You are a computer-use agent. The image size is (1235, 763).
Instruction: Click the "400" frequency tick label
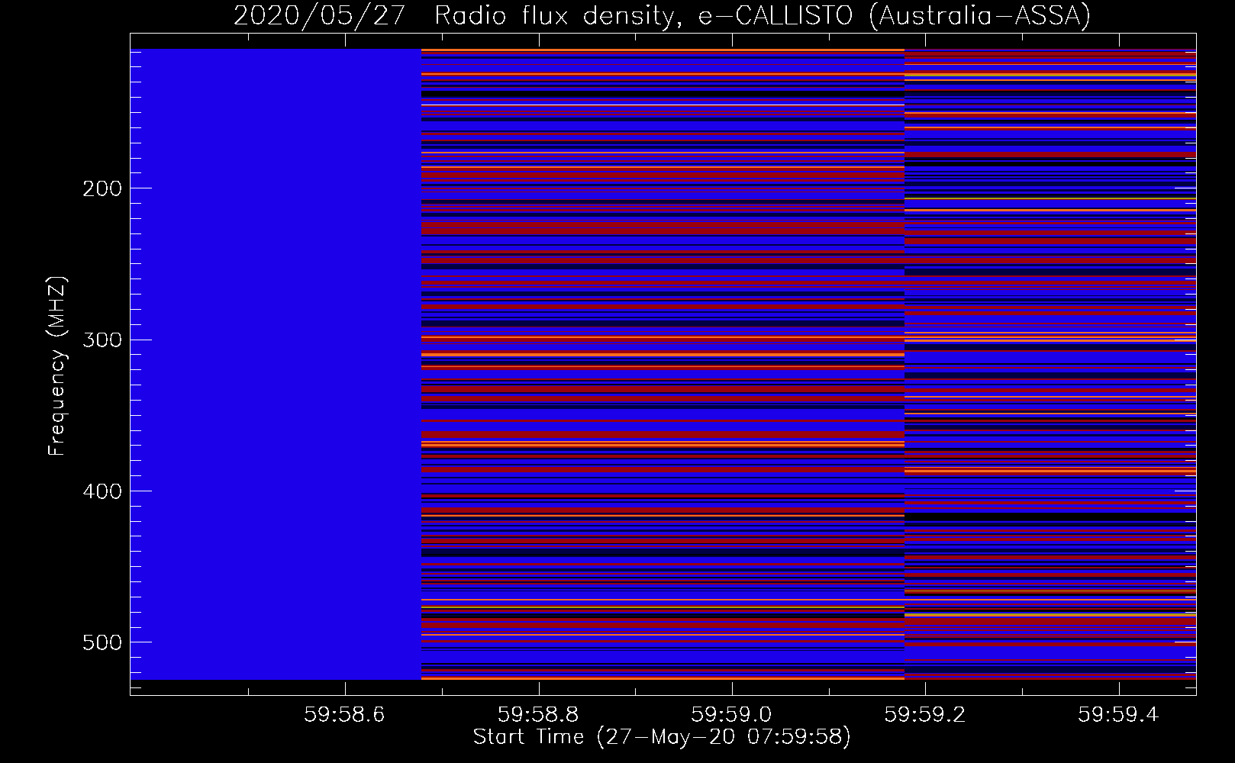102,491
